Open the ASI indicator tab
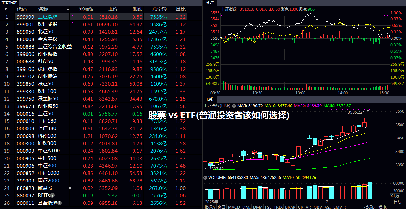This screenshot has height=209, width=406. pos(327,207)
